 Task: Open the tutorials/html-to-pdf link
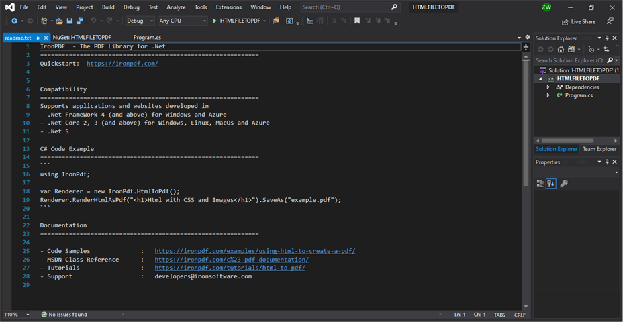click(230, 268)
